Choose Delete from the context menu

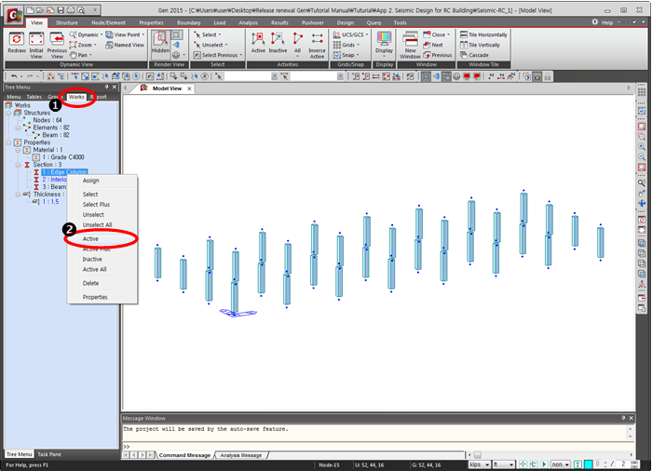(x=90, y=284)
